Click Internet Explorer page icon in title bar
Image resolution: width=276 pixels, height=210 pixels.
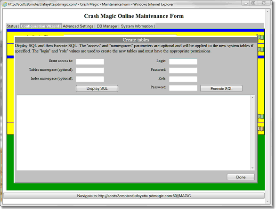tap(5, 4)
